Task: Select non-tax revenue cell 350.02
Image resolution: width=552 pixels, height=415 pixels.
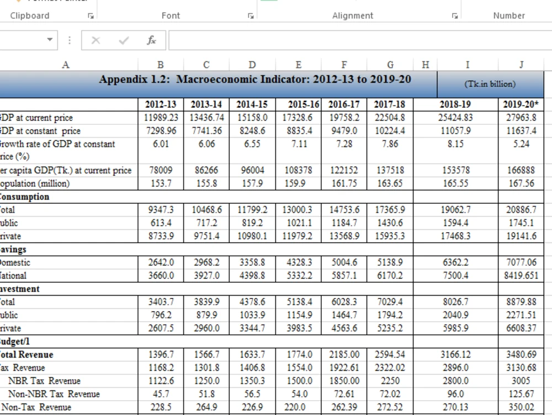Action: 521,408
